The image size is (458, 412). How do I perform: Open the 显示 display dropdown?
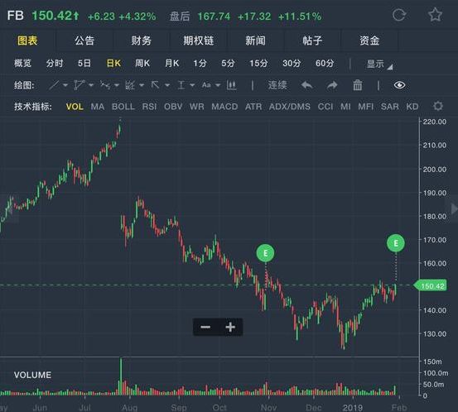(x=379, y=65)
